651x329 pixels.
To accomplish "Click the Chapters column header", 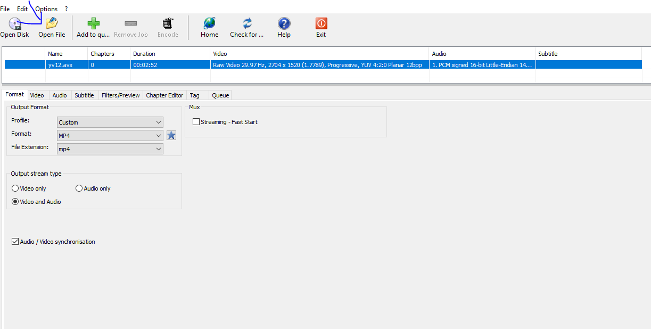I will [109, 54].
